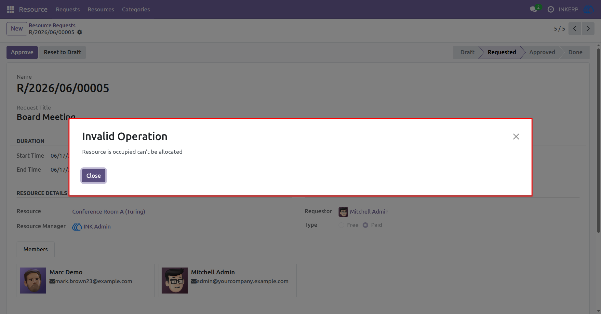Select the Free type radio button
The width and height of the screenshot is (601, 314).
click(341, 225)
